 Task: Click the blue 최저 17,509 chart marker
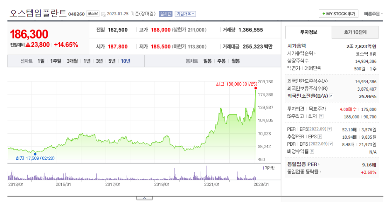35,154
